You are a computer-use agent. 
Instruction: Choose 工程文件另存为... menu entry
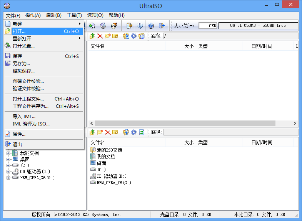tap(44, 106)
